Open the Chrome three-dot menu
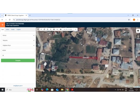 pos(138,20)
